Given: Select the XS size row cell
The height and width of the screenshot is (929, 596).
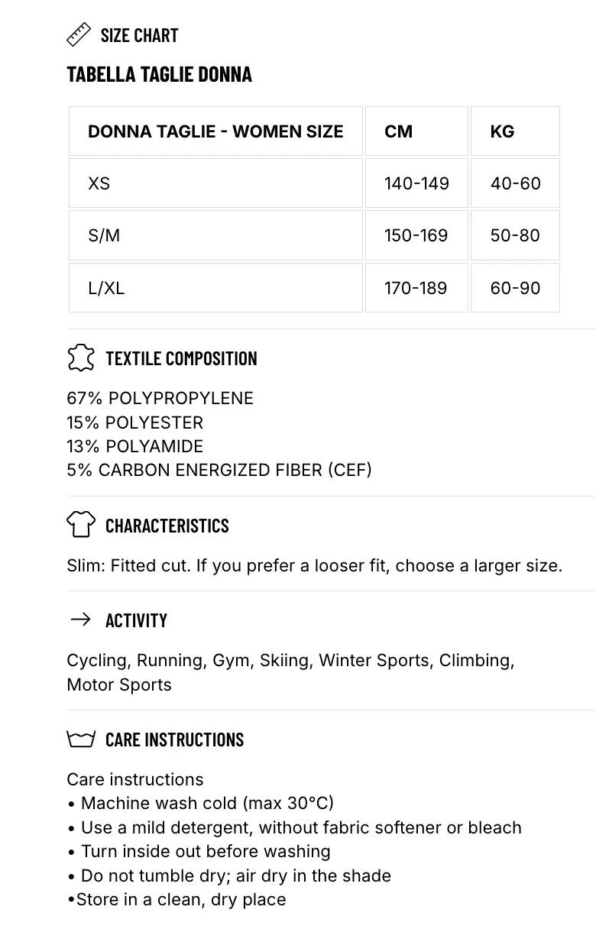Looking at the screenshot, I should pyautogui.click(x=215, y=183).
